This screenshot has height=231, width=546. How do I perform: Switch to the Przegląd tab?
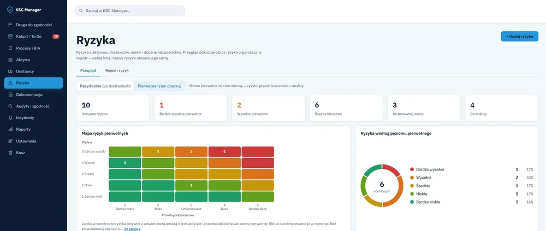pos(88,70)
